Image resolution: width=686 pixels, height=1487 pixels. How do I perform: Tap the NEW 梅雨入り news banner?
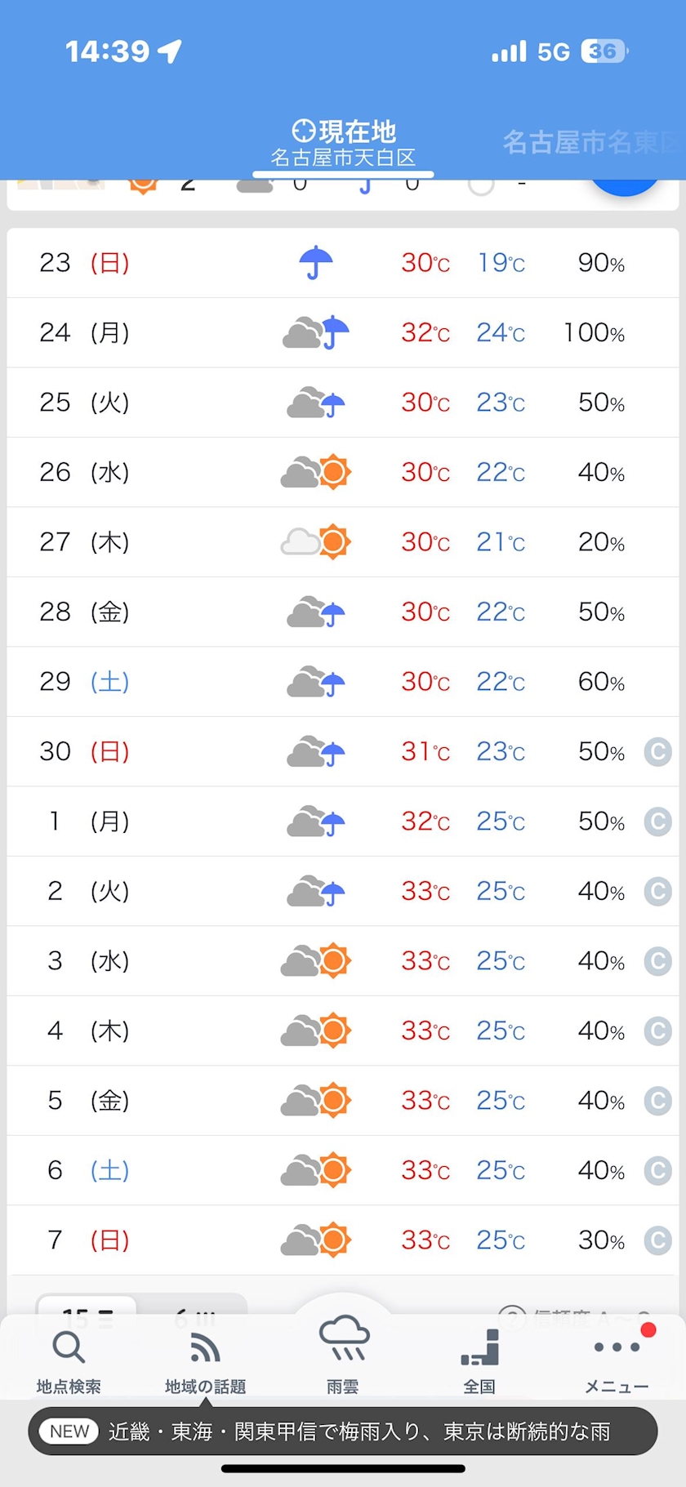tap(343, 1431)
